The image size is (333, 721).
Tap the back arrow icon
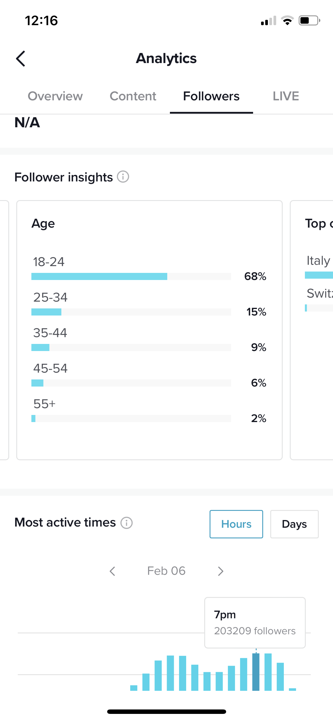point(20,59)
